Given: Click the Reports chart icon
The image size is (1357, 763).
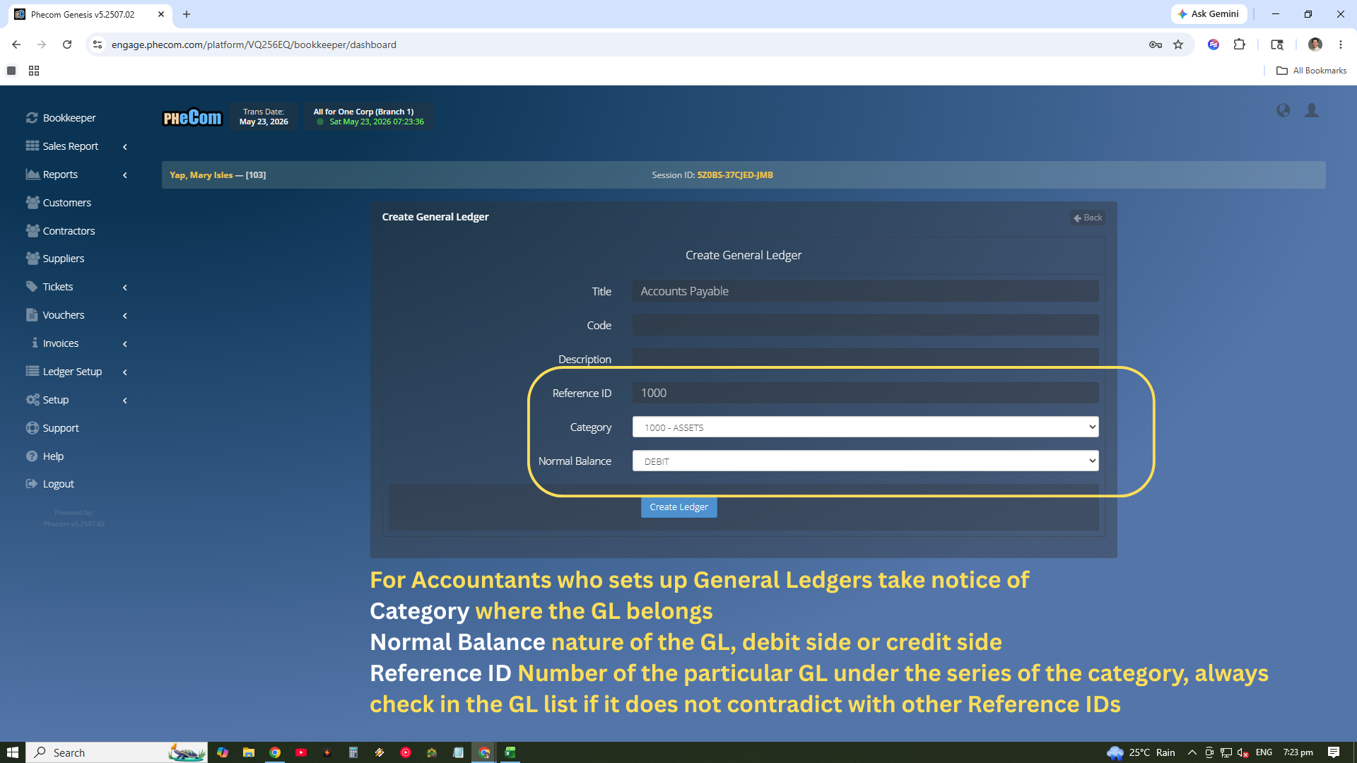Looking at the screenshot, I should (33, 174).
